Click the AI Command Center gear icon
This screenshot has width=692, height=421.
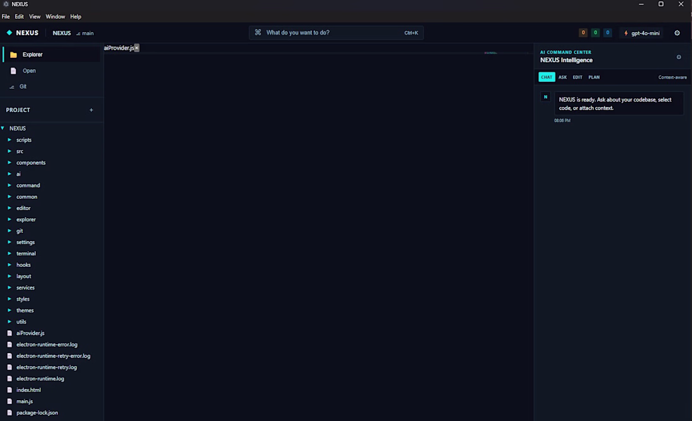679,57
